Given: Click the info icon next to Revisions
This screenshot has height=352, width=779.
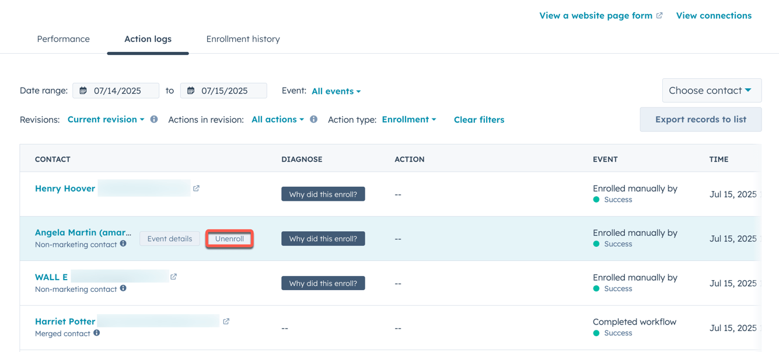Looking at the screenshot, I should [153, 119].
